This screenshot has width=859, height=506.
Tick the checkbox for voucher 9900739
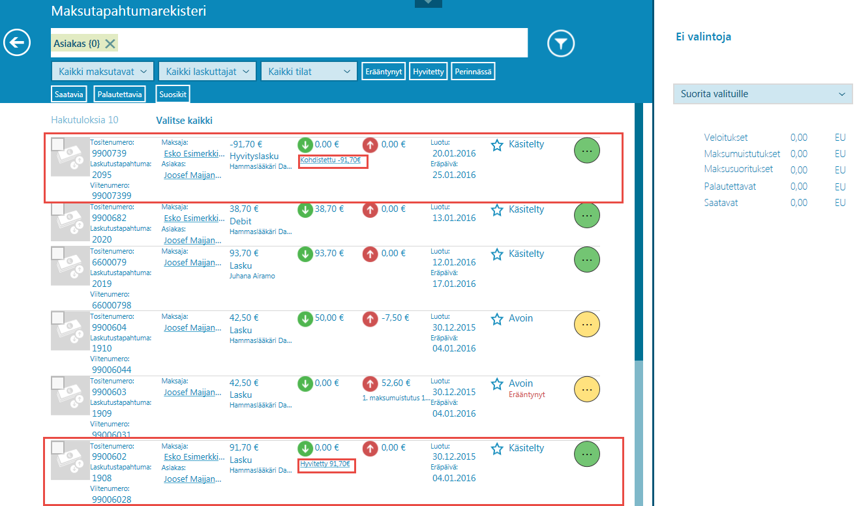point(57,144)
